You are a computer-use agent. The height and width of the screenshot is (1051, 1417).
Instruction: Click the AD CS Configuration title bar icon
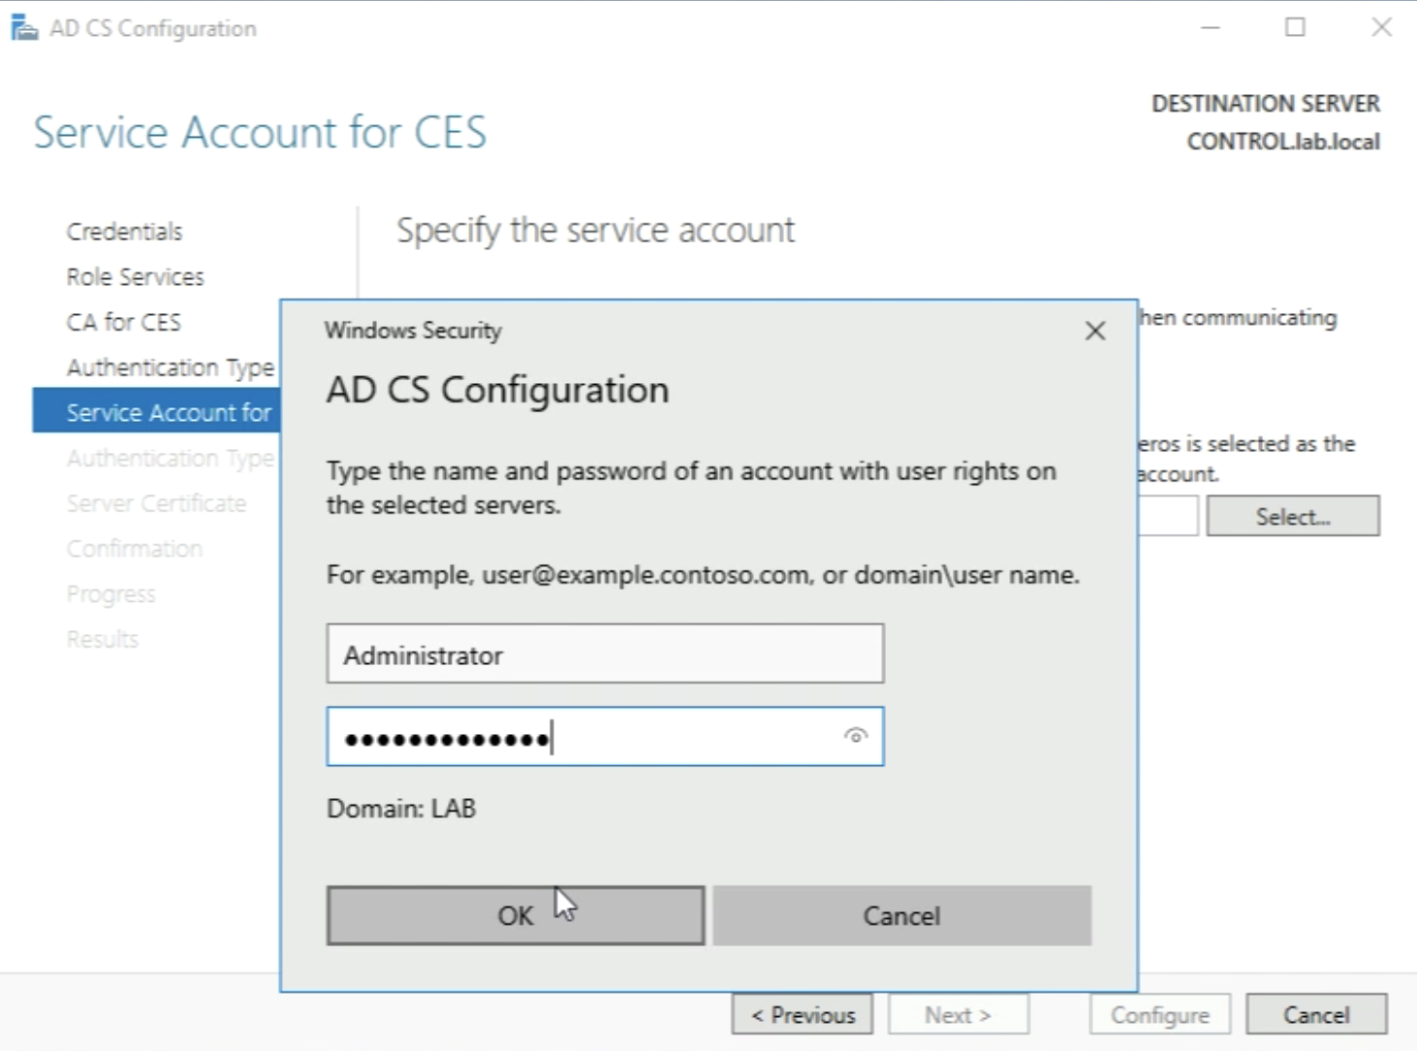tap(23, 28)
